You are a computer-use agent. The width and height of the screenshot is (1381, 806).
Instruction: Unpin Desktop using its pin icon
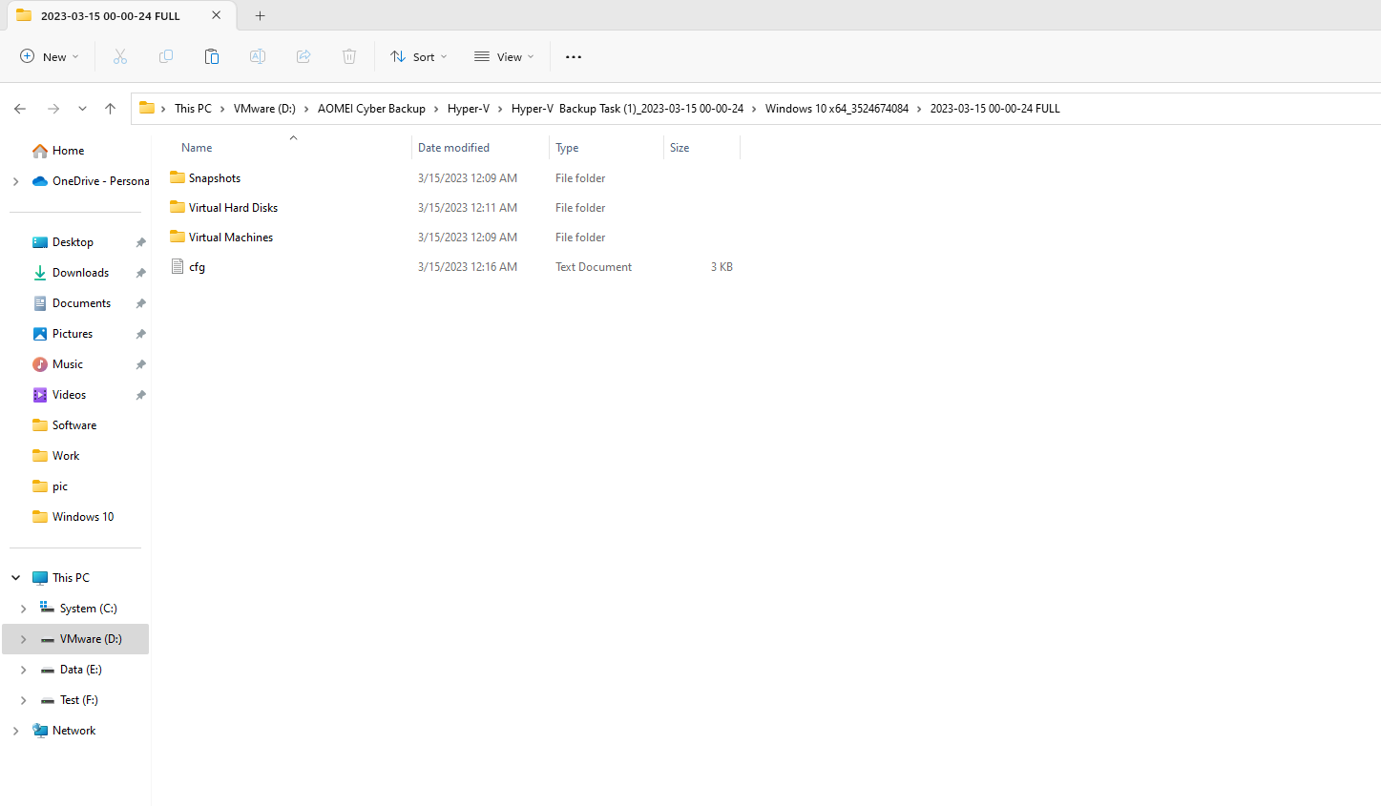(x=140, y=242)
